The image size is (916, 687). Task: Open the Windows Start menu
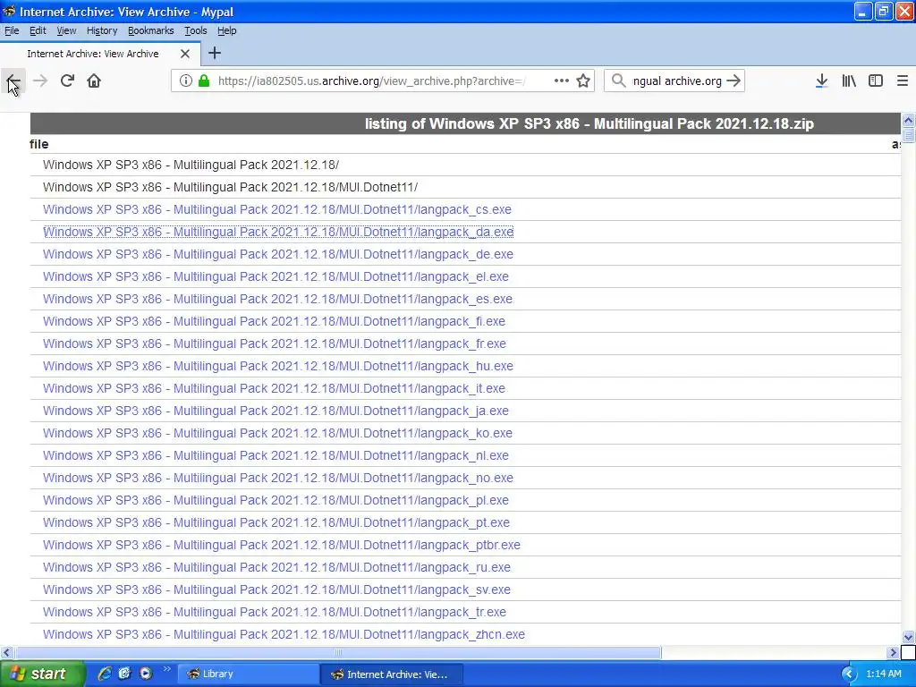(42, 674)
